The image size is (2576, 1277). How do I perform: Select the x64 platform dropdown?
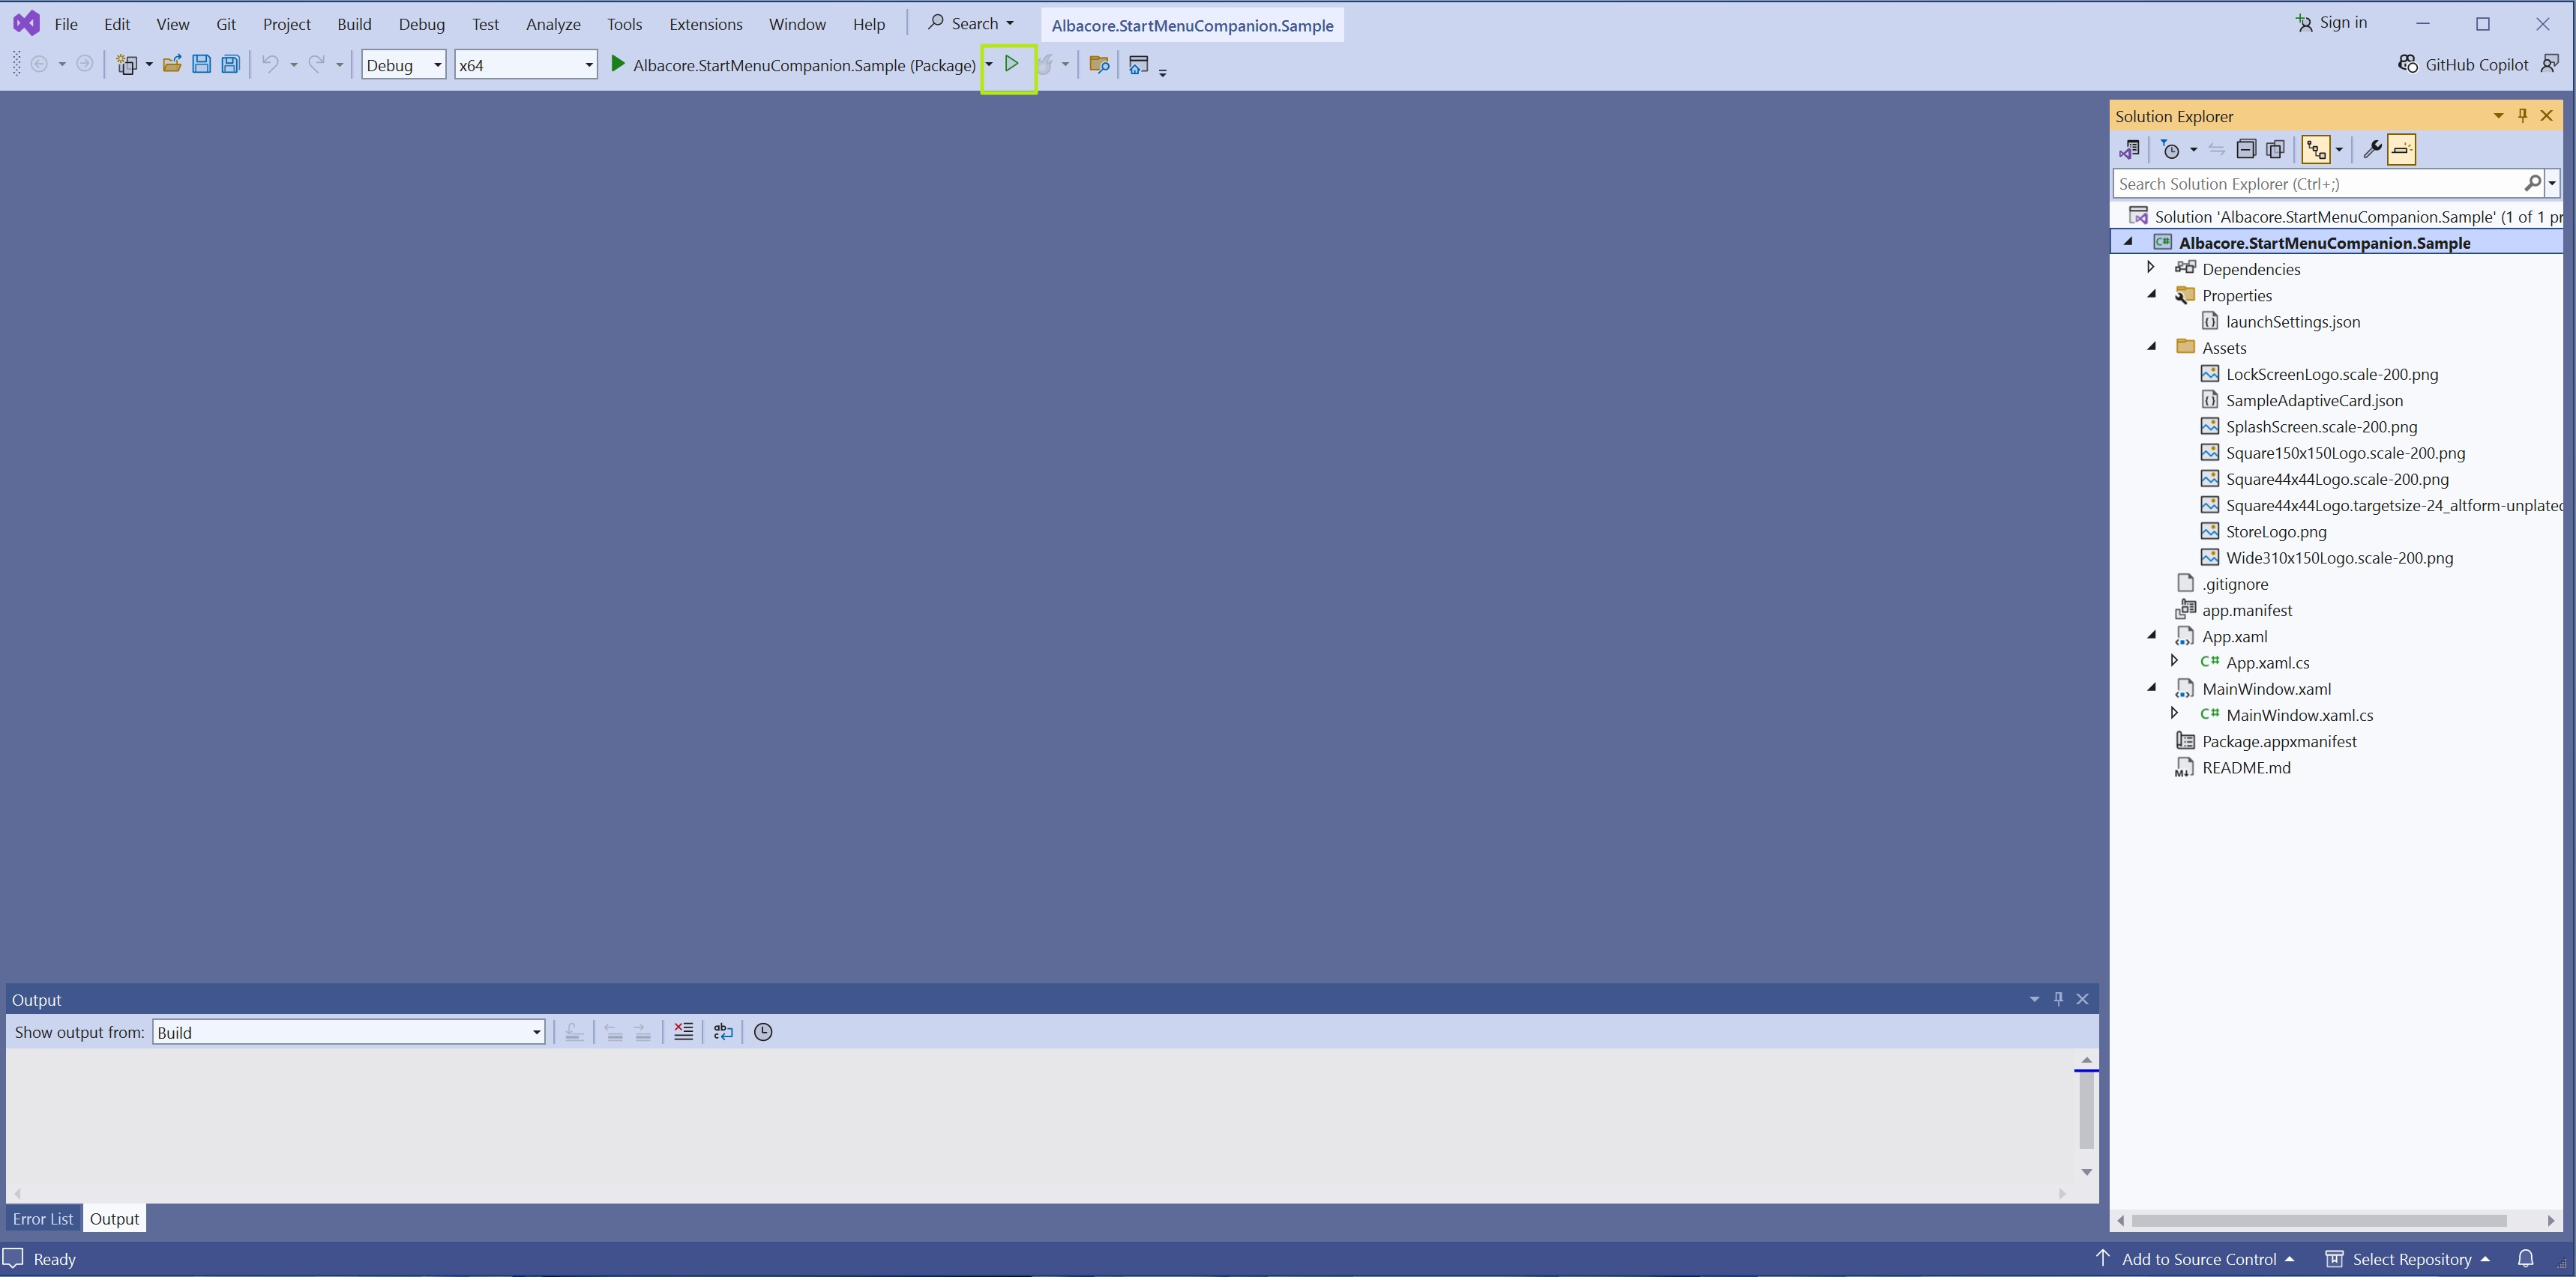(x=523, y=64)
